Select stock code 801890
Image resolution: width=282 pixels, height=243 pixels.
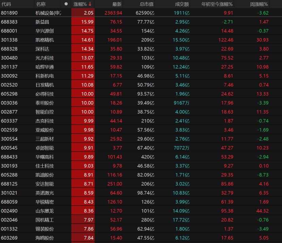coord(9,13)
